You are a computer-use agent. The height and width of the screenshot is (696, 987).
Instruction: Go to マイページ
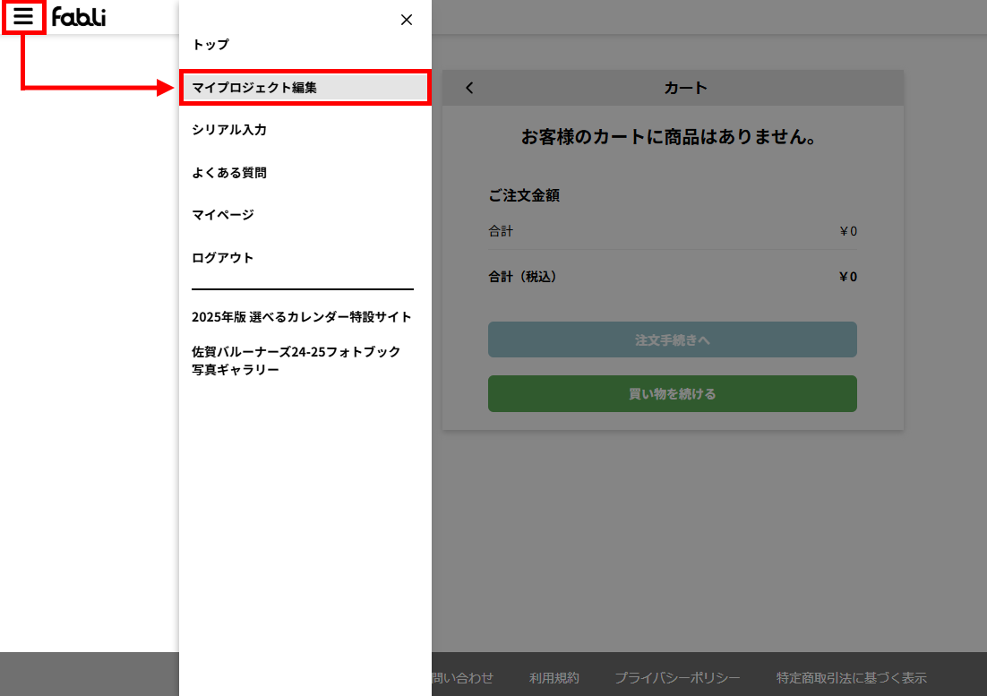(x=223, y=215)
